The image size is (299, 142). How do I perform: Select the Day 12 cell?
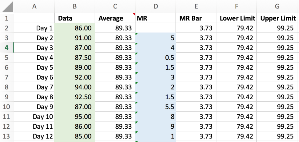tap(34, 136)
